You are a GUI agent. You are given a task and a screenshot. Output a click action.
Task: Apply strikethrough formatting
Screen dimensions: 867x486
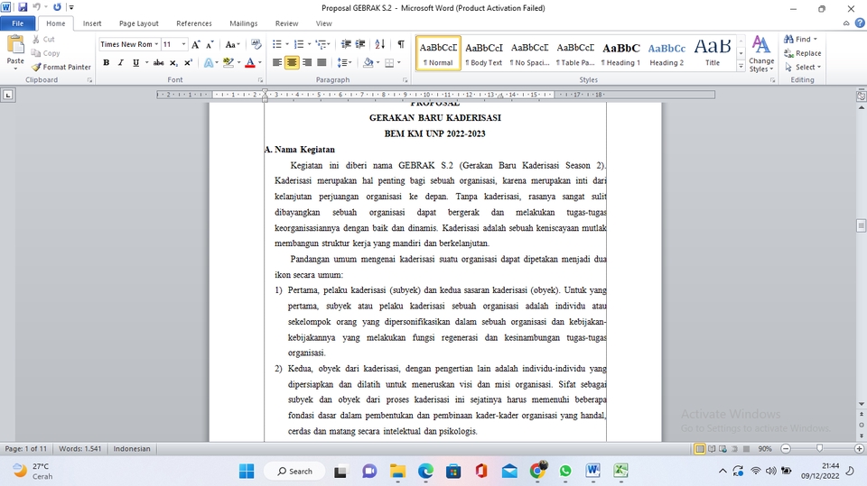pos(159,62)
